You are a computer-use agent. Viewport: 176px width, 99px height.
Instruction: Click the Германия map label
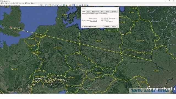click(x=58, y=48)
